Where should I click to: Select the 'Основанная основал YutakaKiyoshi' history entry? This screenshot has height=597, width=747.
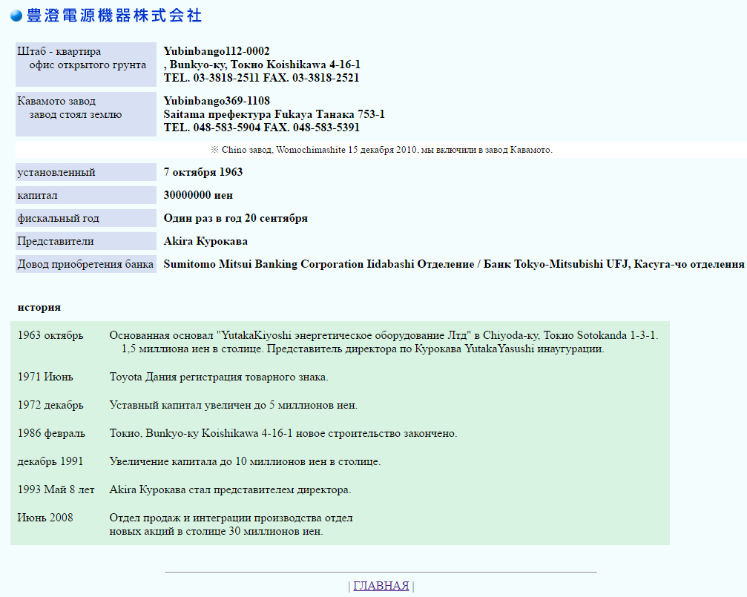[x=384, y=335]
